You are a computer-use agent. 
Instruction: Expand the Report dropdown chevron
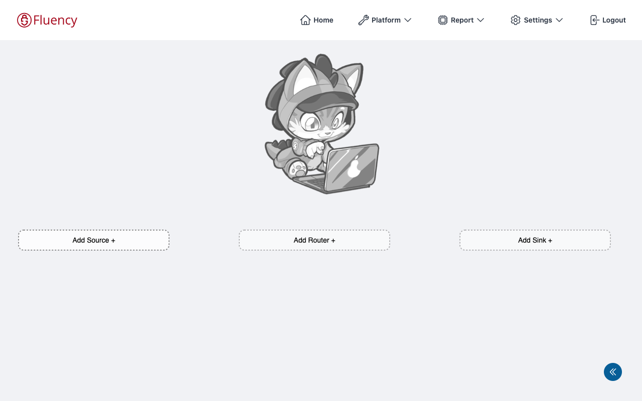click(x=480, y=20)
